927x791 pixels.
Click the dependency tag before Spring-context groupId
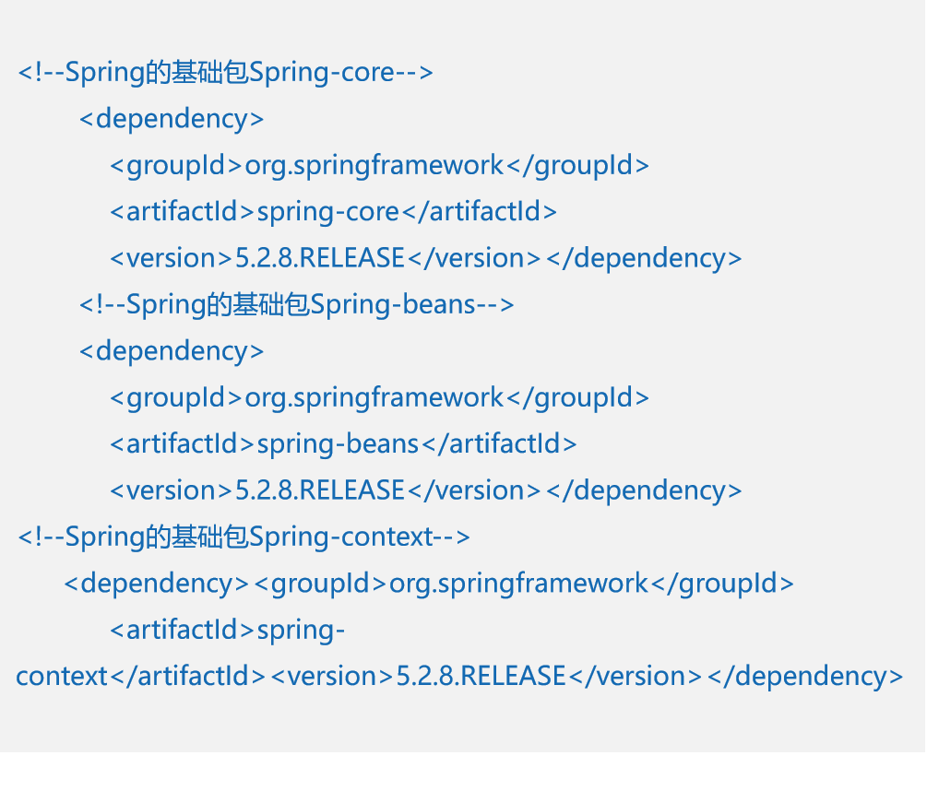(157, 584)
